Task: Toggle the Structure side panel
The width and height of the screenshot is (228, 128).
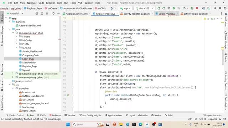Action: point(2,69)
